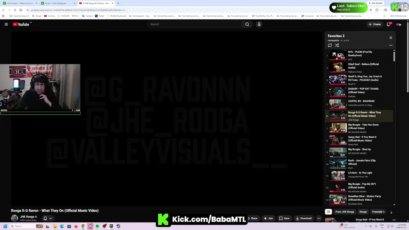Play Sheff G PICASSO audio

[x=359, y=80]
